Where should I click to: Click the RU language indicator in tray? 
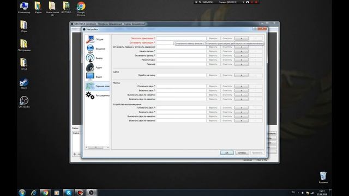[x=293, y=192]
